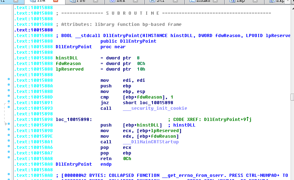Click the 'mov edi, edi' instruction

point(122,80)
